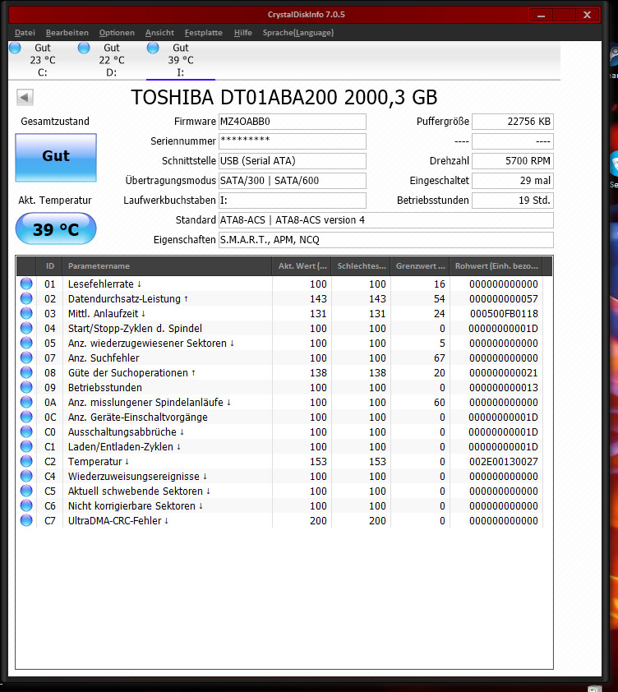Screen dimensions: 618x692
Task: Click status orb of Start/Stopp-Zyklen row
Action: pos(26,328)
